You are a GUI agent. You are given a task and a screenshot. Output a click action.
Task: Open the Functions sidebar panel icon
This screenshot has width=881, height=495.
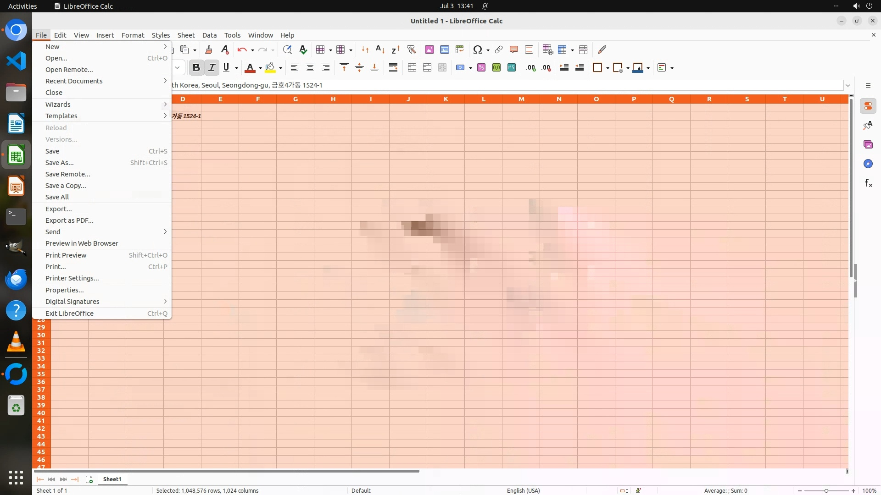(868, 183)
